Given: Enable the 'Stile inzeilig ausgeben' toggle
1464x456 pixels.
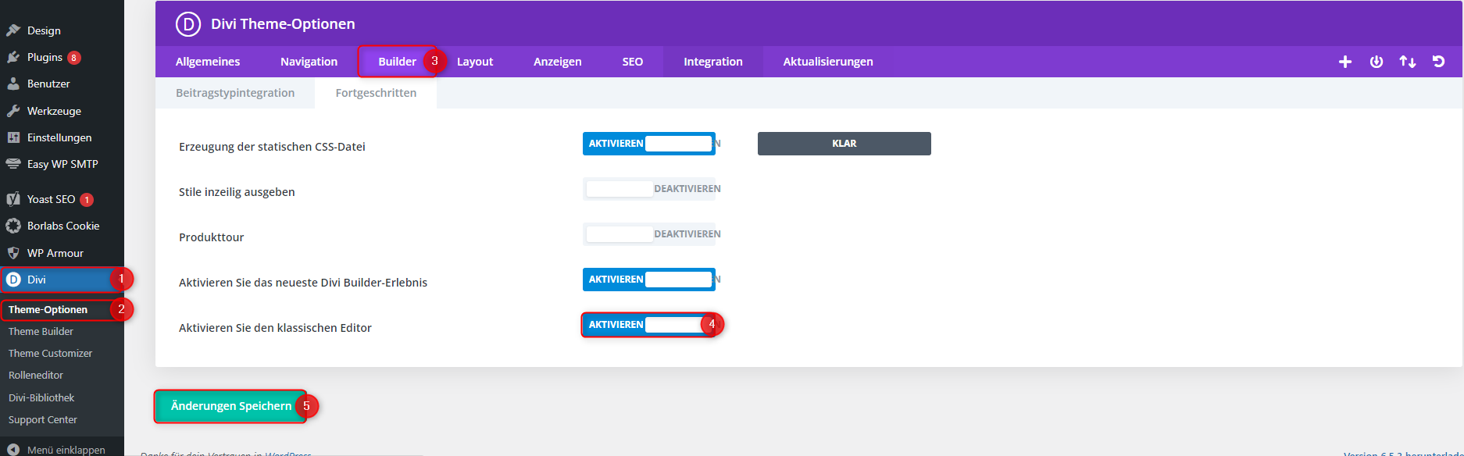Looking at the screenshot, I should [x=648, y=189].
